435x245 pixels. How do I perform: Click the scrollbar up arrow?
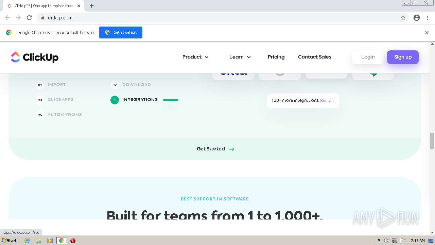coord(432,44)
